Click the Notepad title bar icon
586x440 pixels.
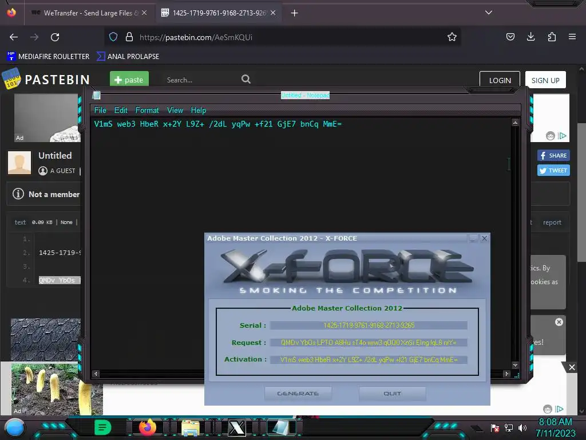coord(96,95)
